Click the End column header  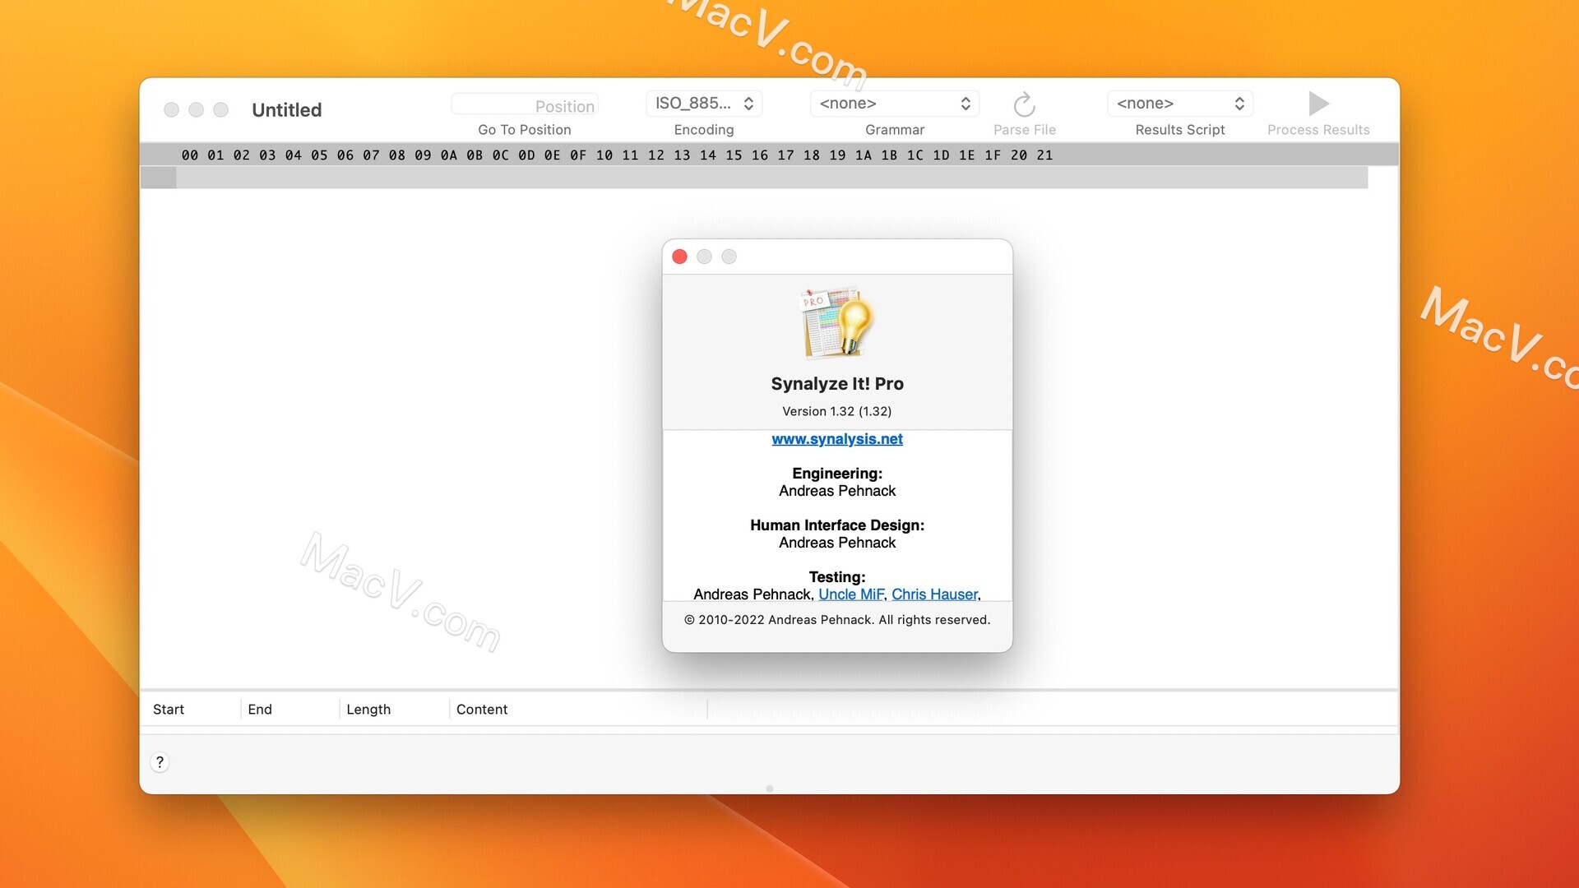pyautogui.click(x=260, y=710)
